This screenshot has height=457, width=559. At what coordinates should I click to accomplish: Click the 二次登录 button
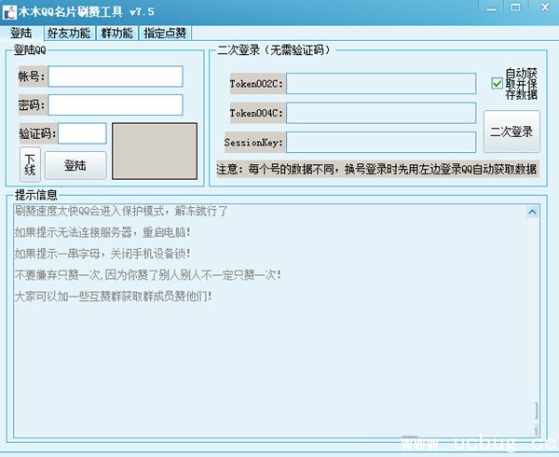(511, 132)
